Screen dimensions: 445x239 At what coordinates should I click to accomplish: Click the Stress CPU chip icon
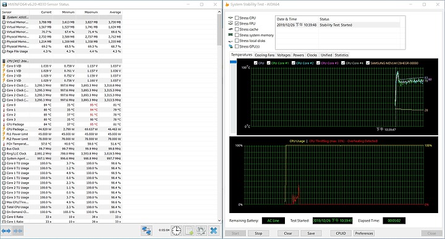tap(231, 18)
